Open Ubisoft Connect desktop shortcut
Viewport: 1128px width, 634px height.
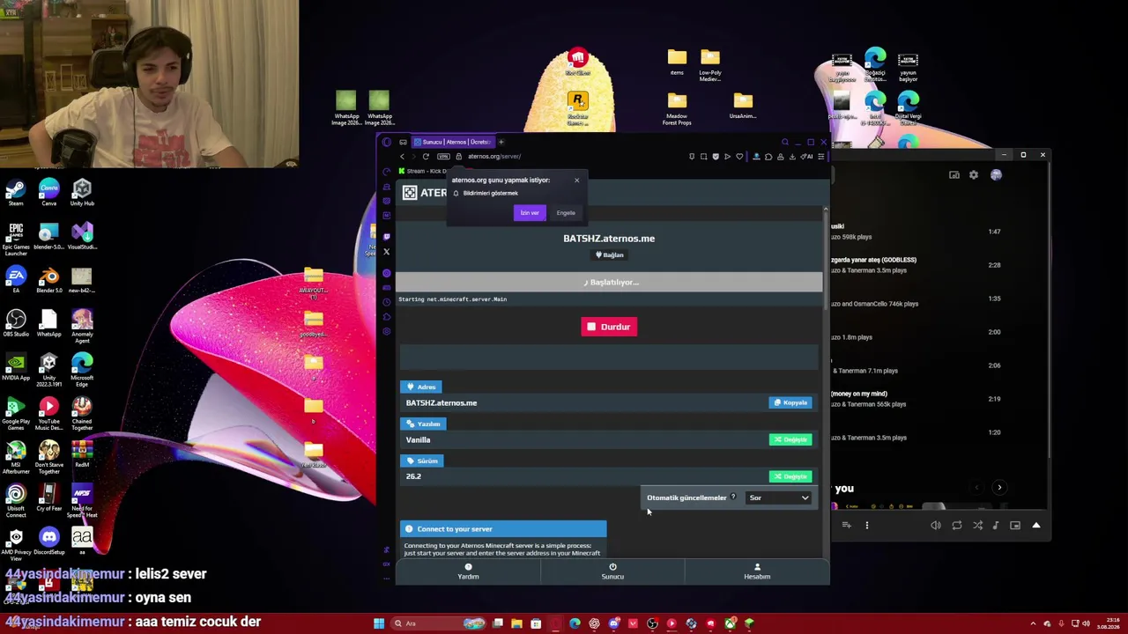click(15, 500)
